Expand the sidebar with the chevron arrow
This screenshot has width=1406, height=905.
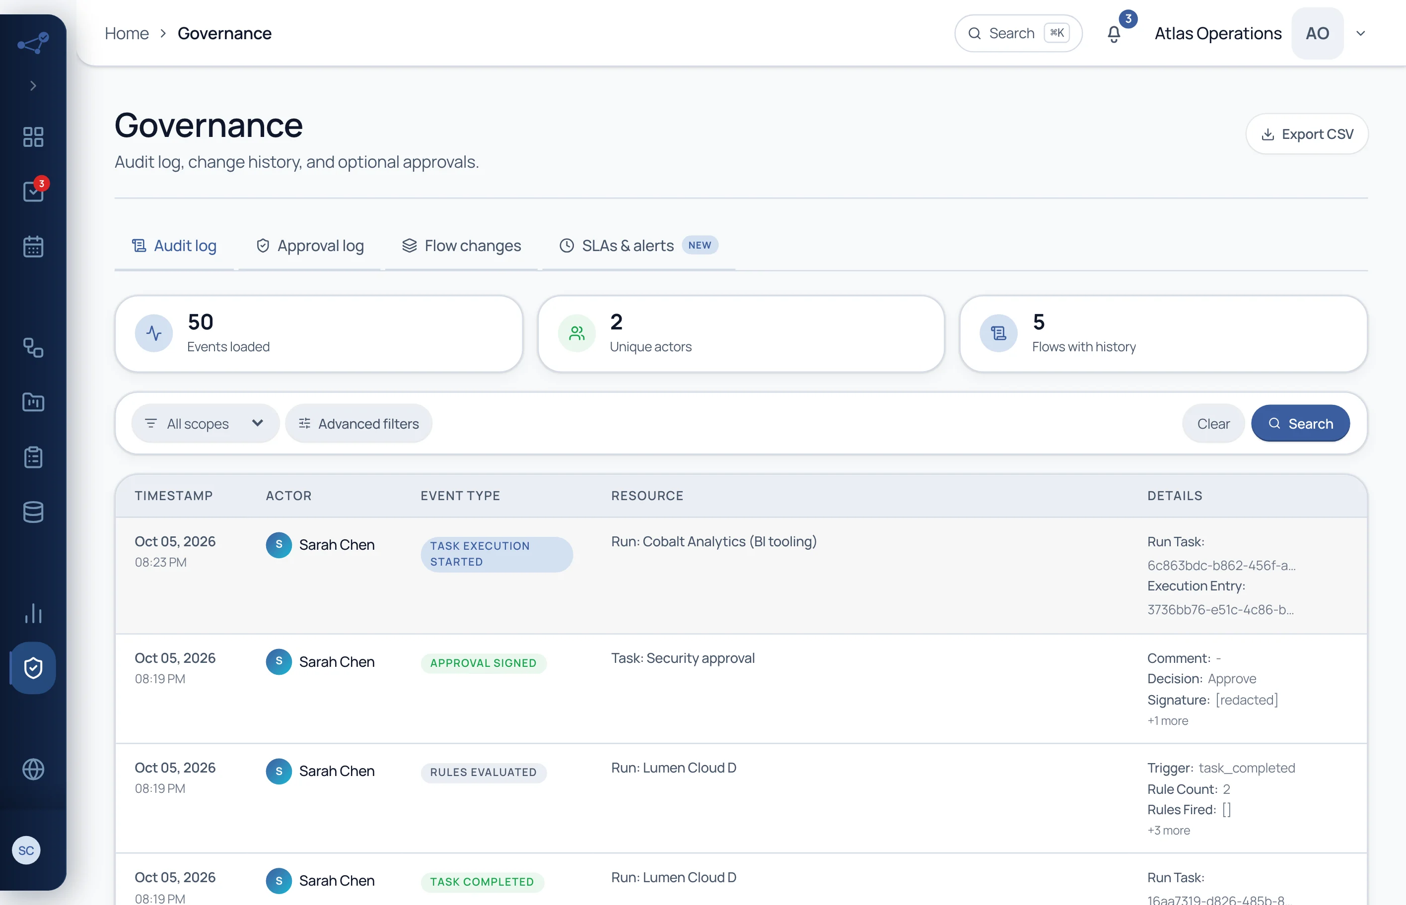tap(33, 86)
